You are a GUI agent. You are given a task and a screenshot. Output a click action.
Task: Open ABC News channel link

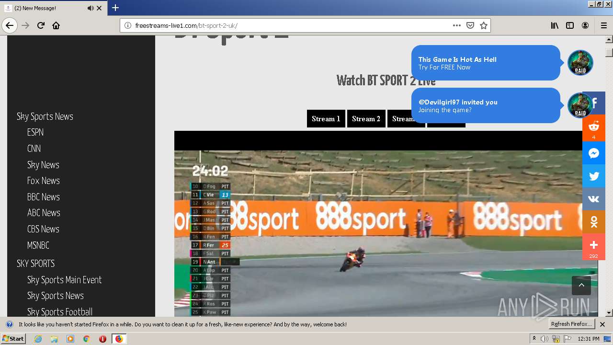[44, 213]
